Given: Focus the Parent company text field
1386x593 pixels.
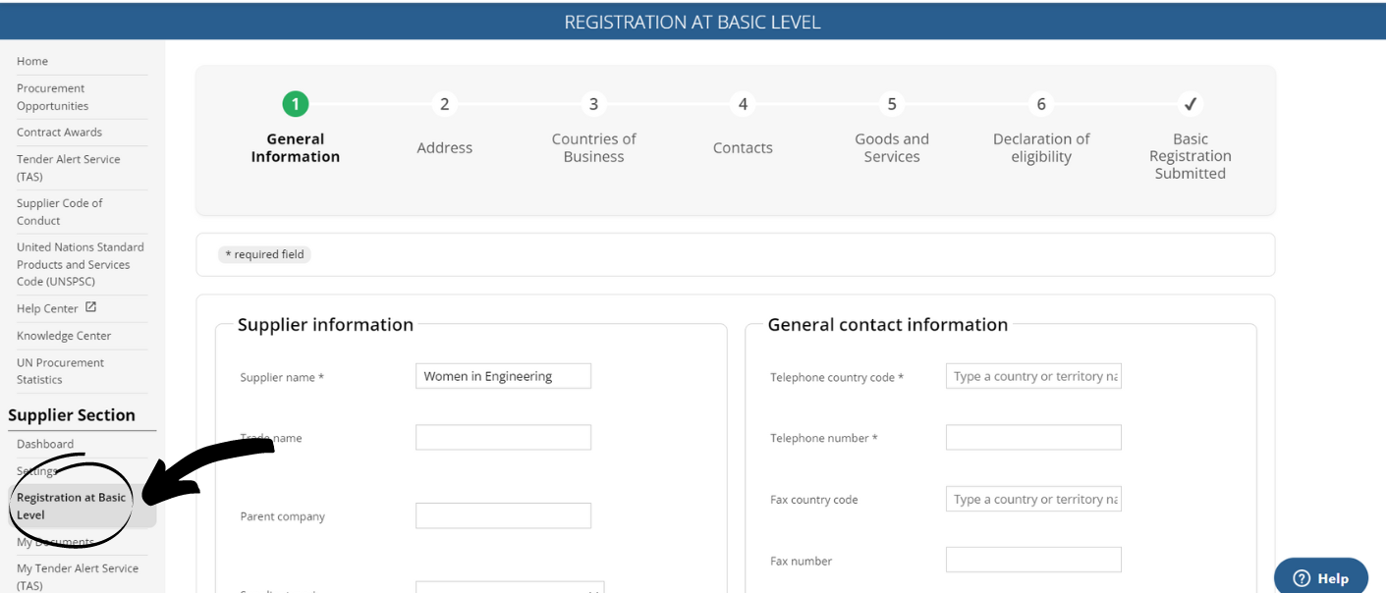Looking at the screenshot, I should click(503, 515).
